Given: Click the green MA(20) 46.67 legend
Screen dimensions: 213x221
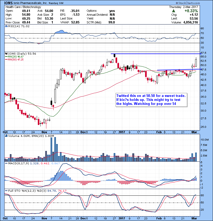Looking at the screenshot, I should (14, 57).
